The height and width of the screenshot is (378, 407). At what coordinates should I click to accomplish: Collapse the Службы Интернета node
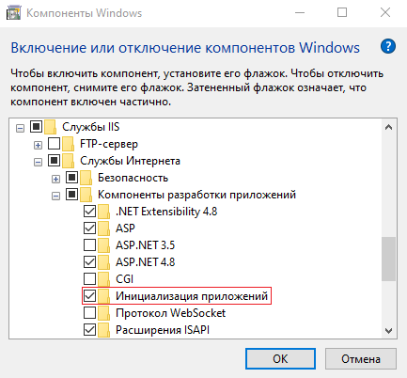[38, 162]
